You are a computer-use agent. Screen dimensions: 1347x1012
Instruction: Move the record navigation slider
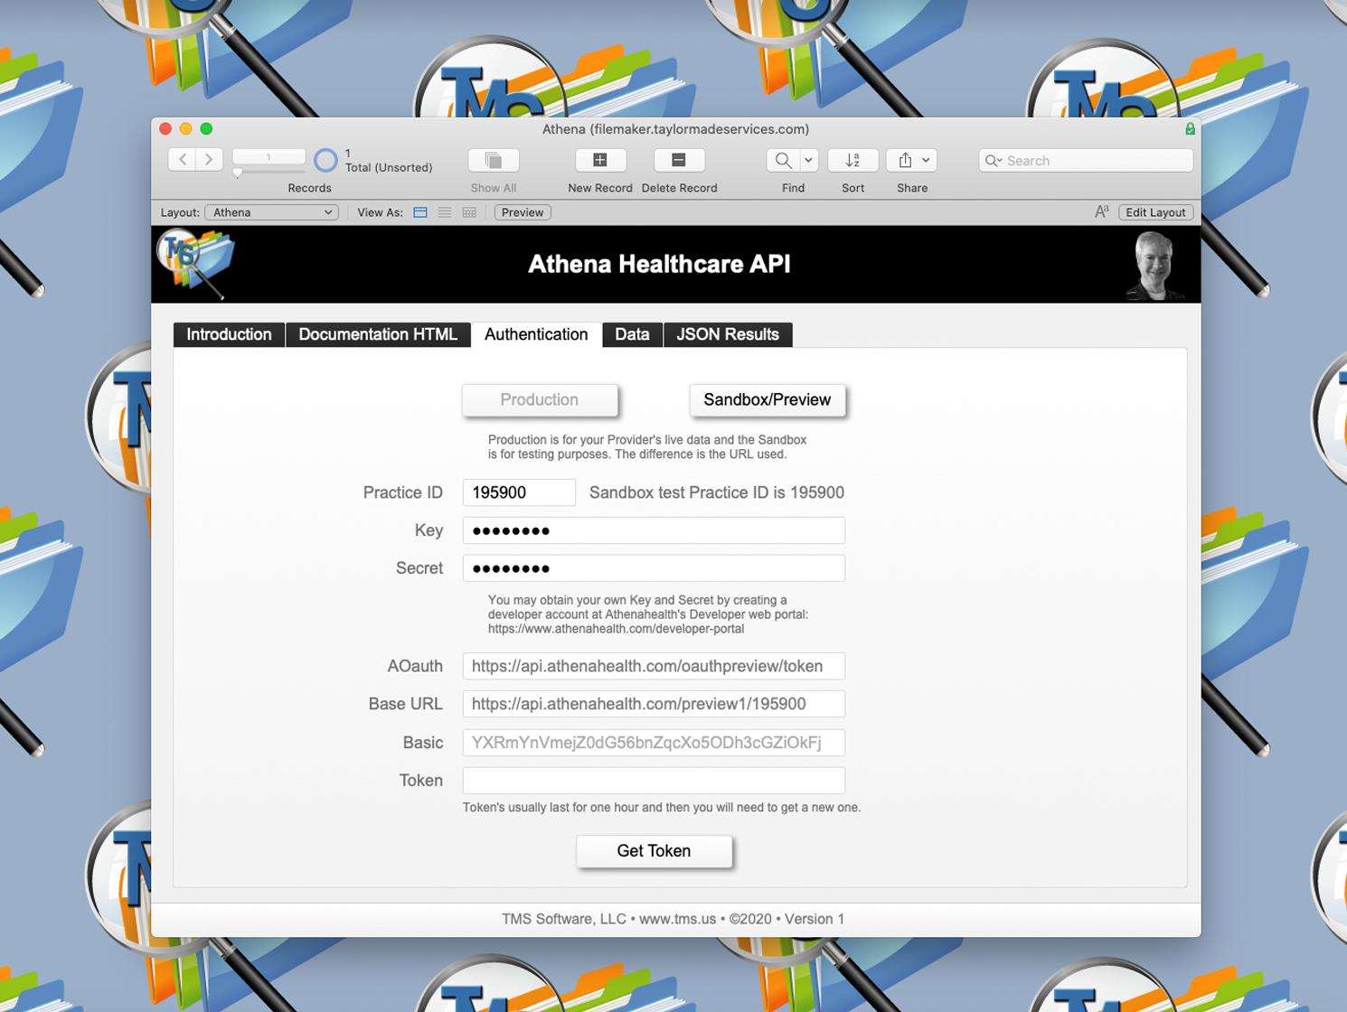coord(238,173)
